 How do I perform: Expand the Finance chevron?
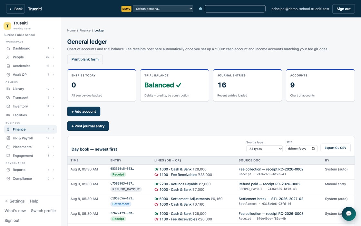pyautogui.click(x=53, y=129)
